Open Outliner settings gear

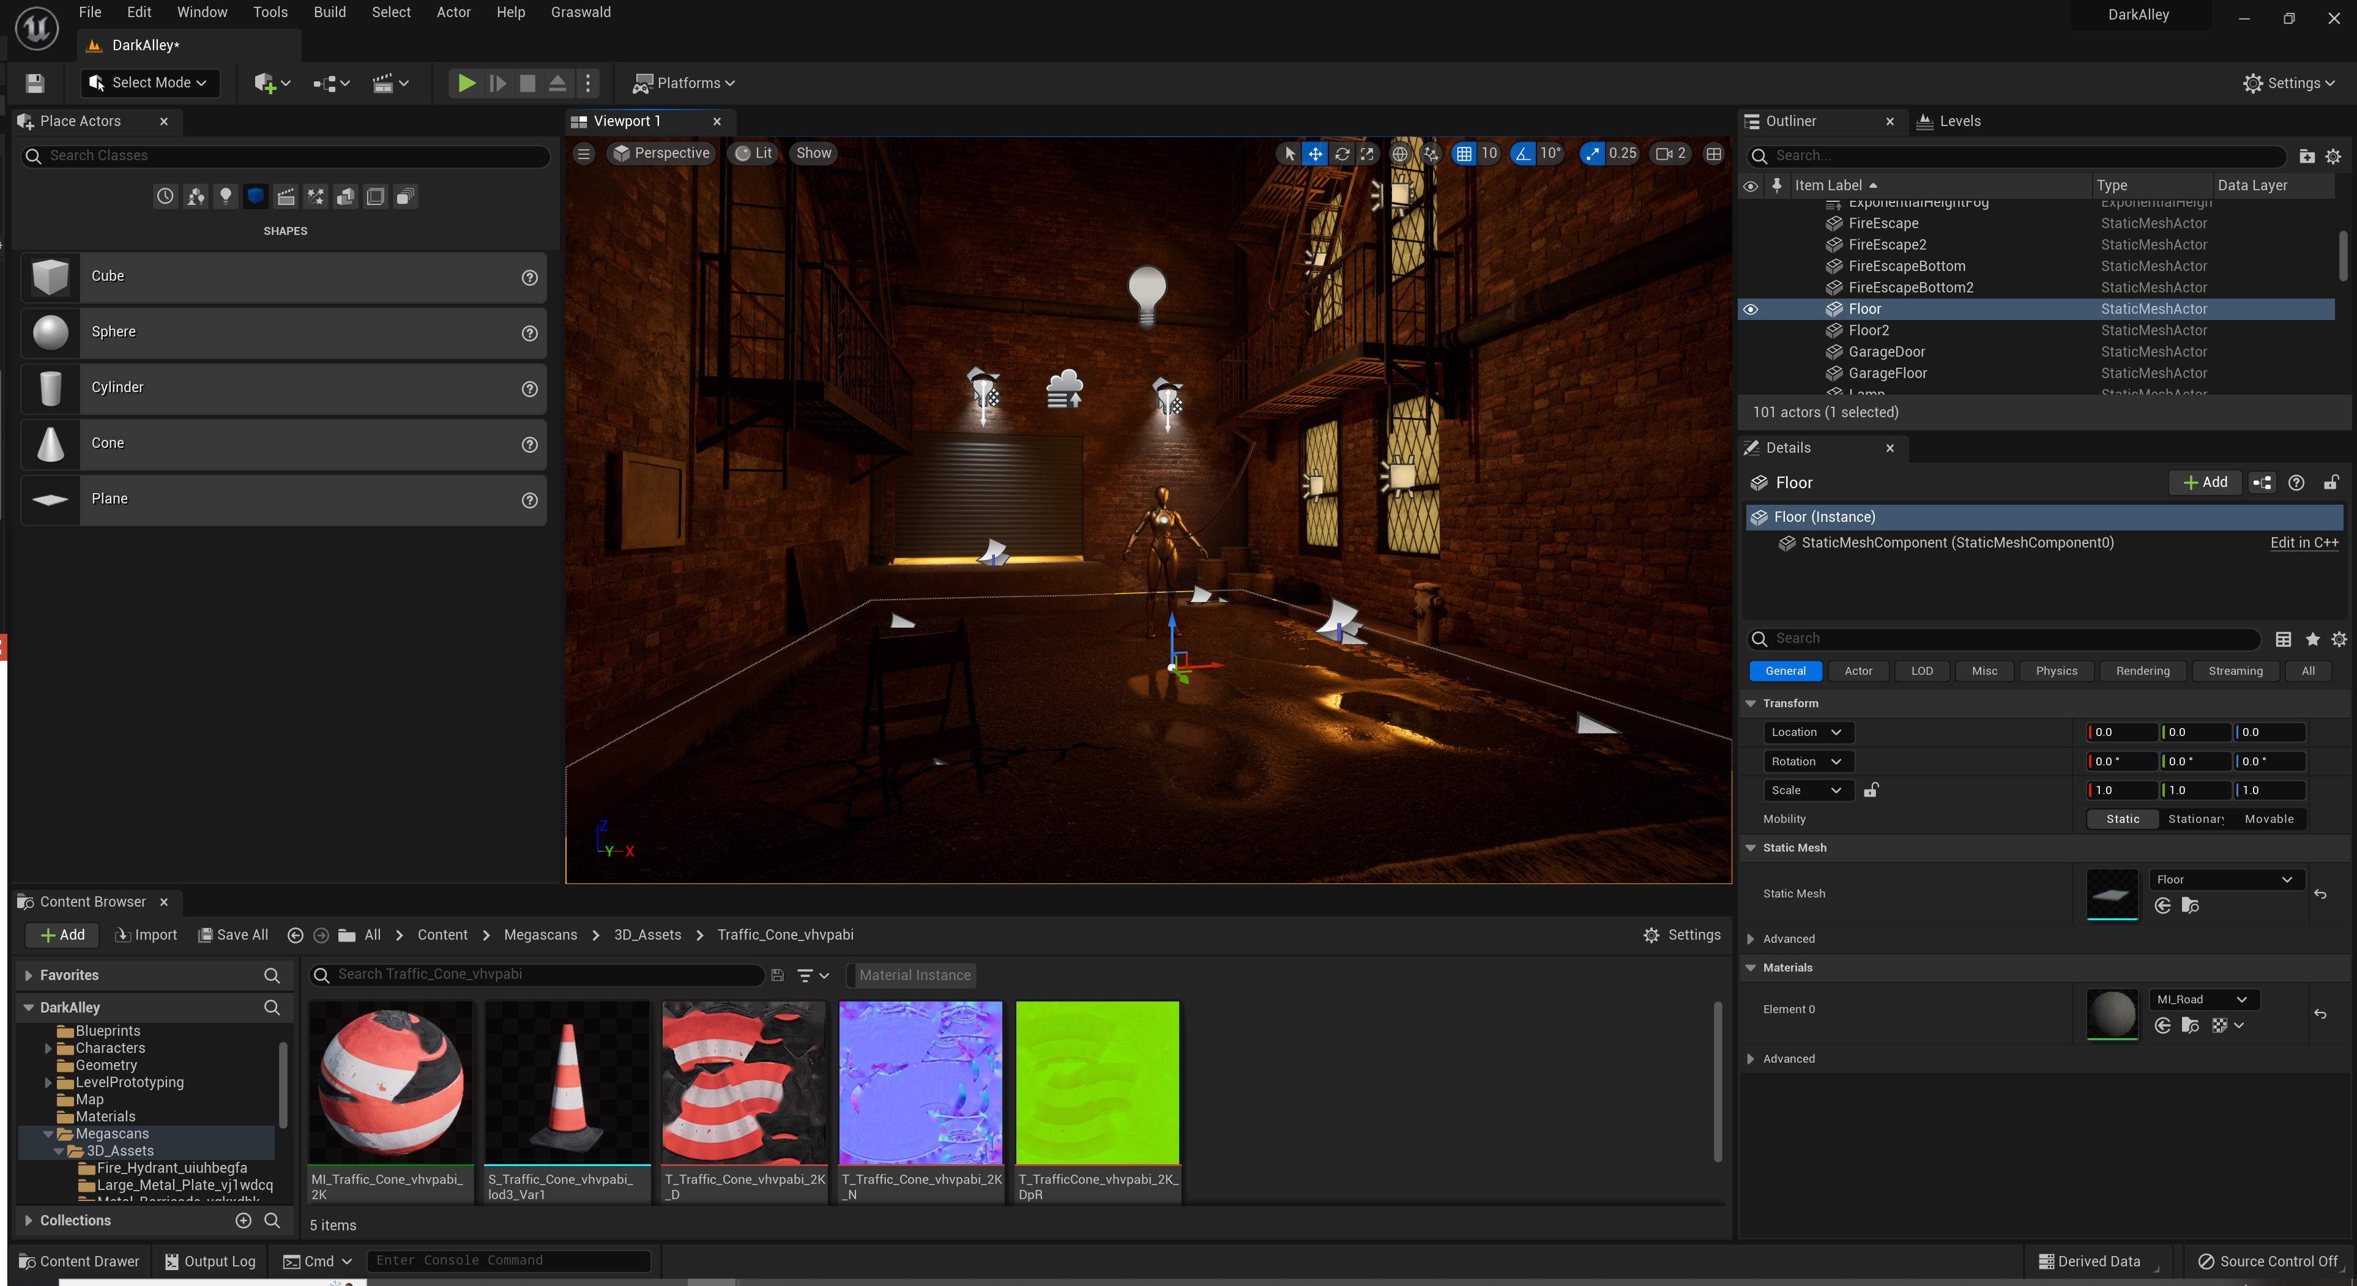coord(2333,157)
